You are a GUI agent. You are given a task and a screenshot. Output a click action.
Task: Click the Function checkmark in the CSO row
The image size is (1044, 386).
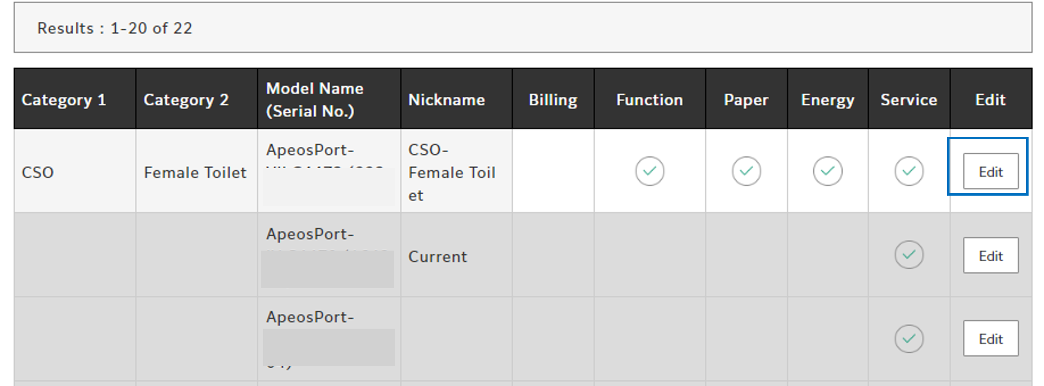(649, 171)
